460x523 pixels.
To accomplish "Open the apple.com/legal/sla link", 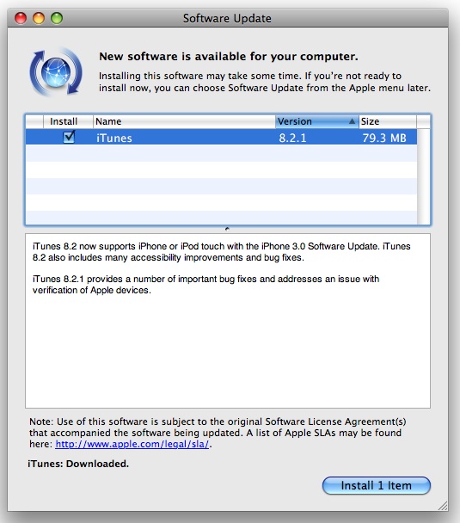I will pos(132,444).
